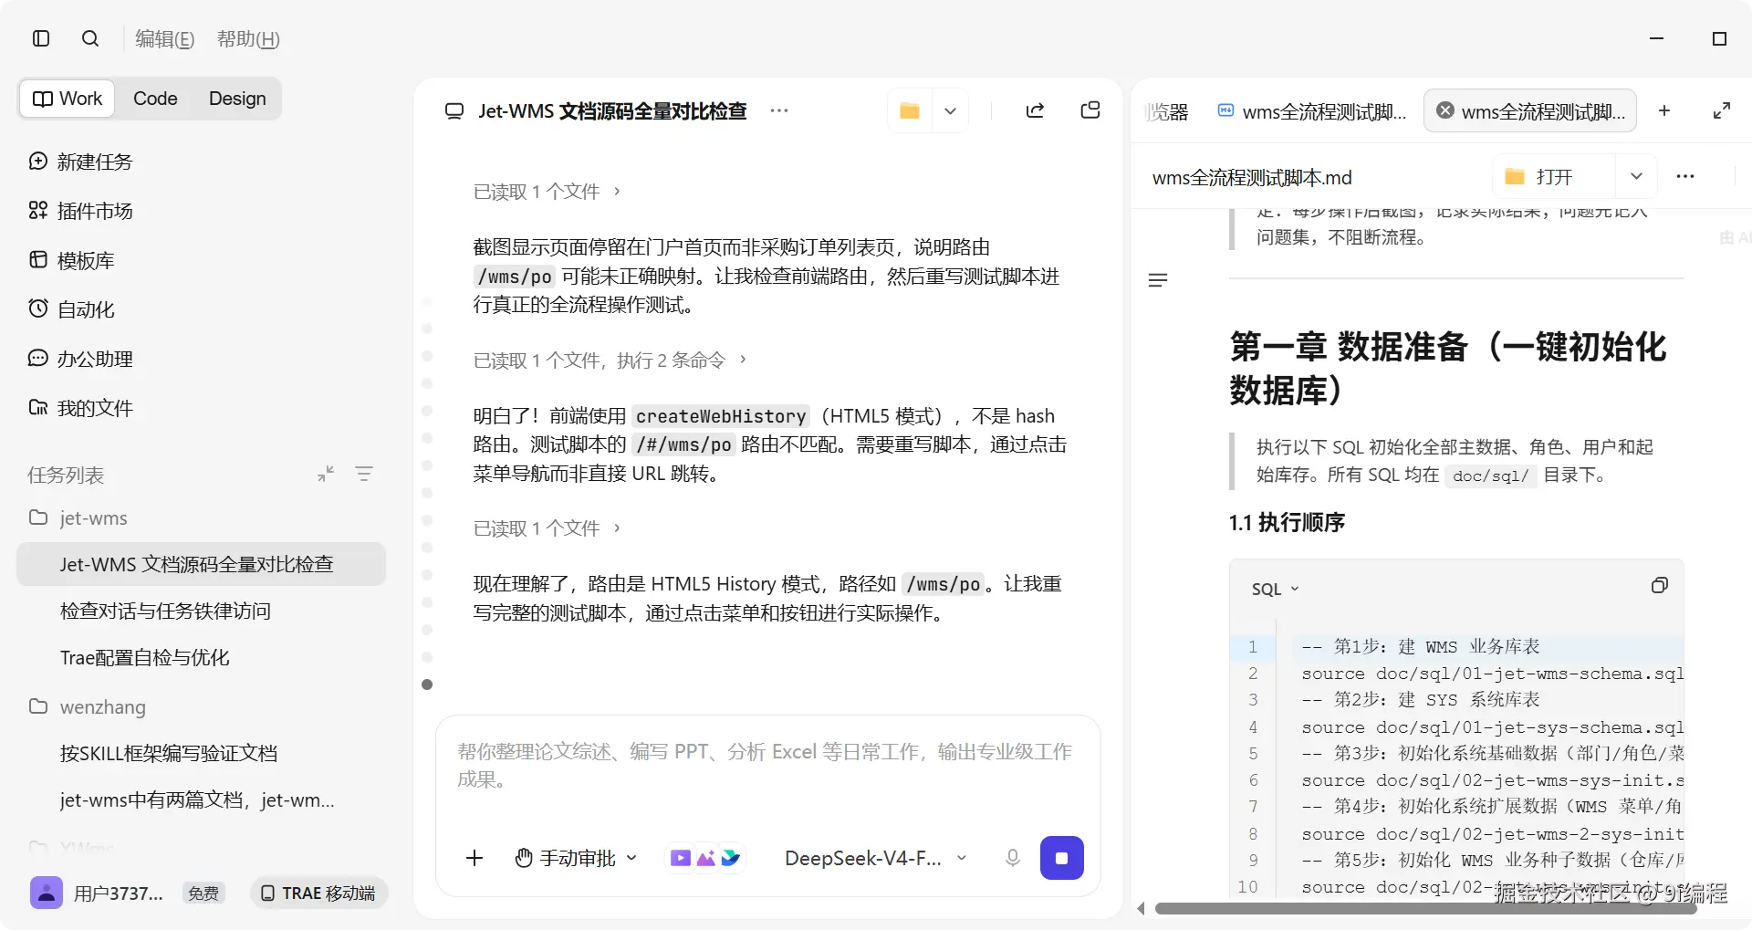The width and height of the screenshot is (1752, 930).
Task: Open 插件市场 plugin marketplace
Action: click(x=80, y=211)
